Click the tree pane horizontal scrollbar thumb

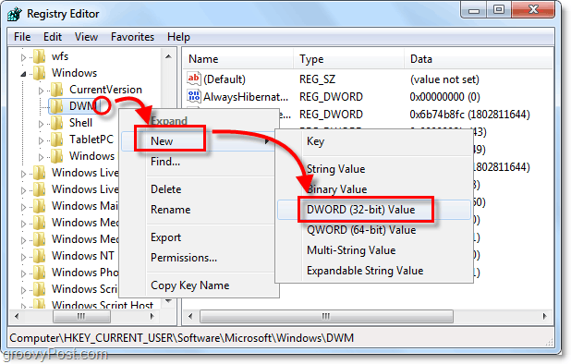[81, 317]
